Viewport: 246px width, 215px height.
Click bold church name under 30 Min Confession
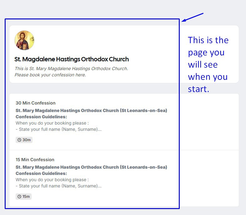(x=91, y=110)
